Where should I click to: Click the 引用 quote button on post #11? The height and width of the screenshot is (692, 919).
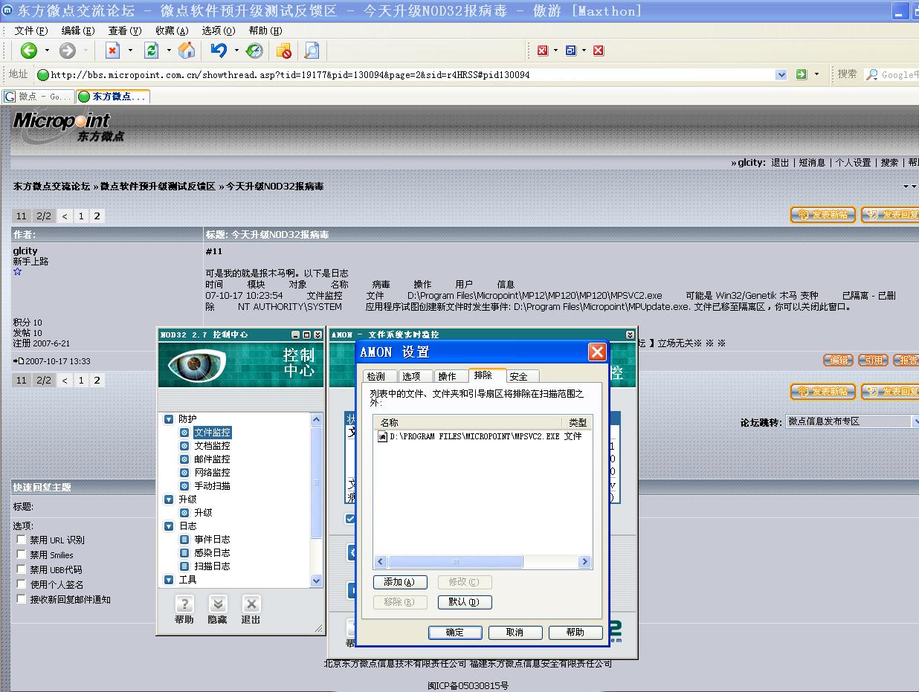874,360
